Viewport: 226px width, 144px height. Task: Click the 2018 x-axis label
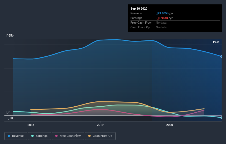pos(31,125)
